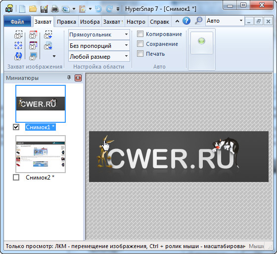Enable the Копирование checkbox
Image resolution: width=277 pixels, height=254 pixels.
coord(140,34)
